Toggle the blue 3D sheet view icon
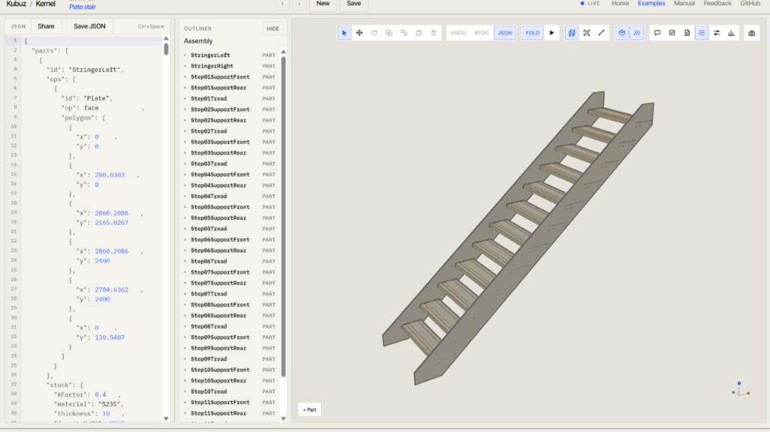This screenshot has width=770, height=432. 571,33
